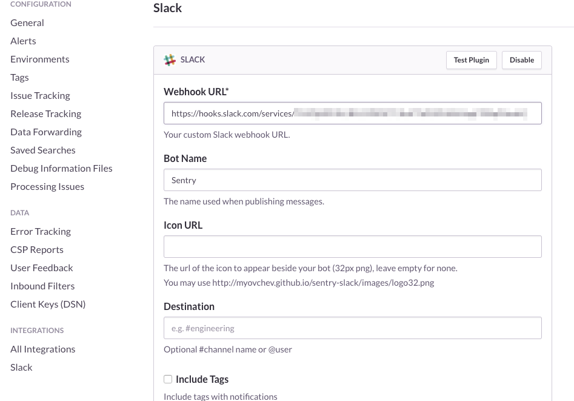Click the Bot Name input field
The image size is (574, 401).
coord(352,180)
